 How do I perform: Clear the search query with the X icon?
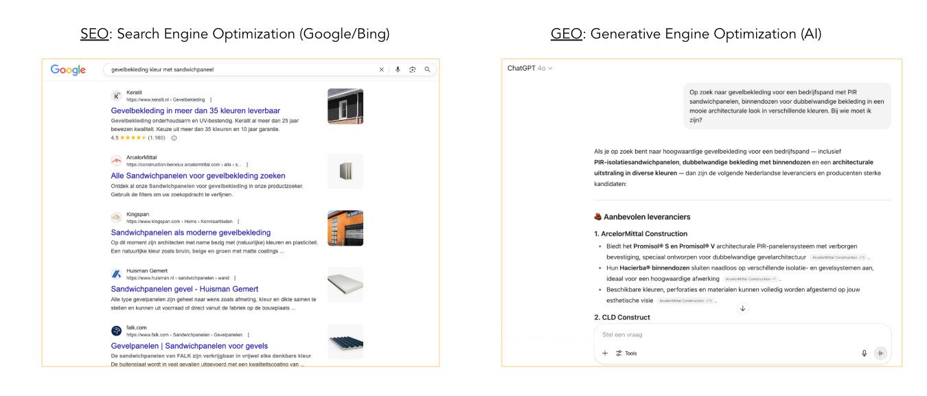tap(381, 69)
